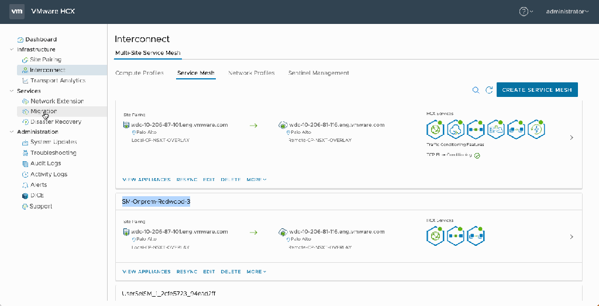Open MORE dropdown on first service mesh
The image size is (599, 306).
(x=256, y=179)
